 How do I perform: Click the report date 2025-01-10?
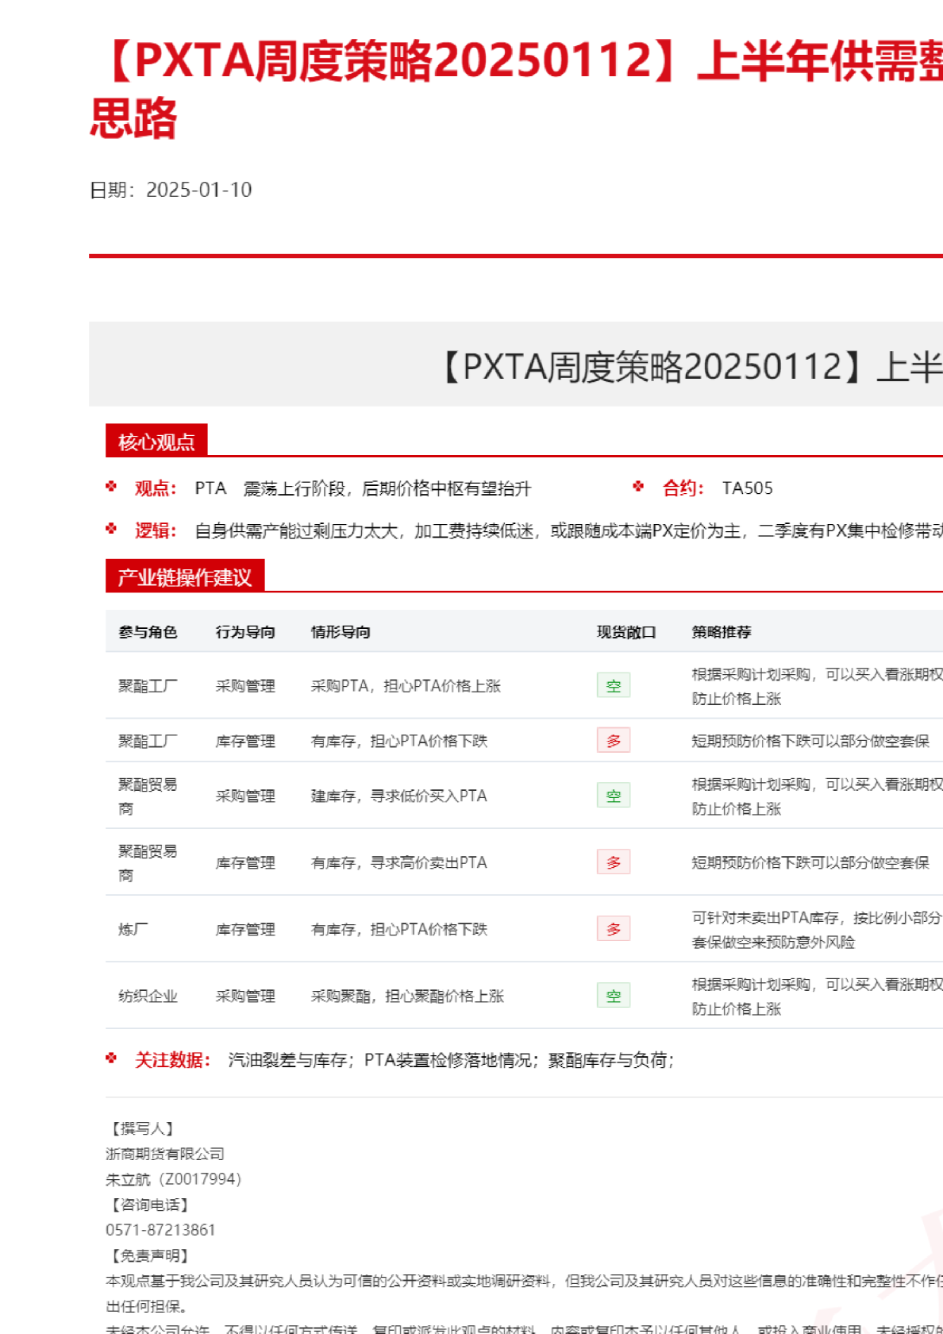click(198, 190)
